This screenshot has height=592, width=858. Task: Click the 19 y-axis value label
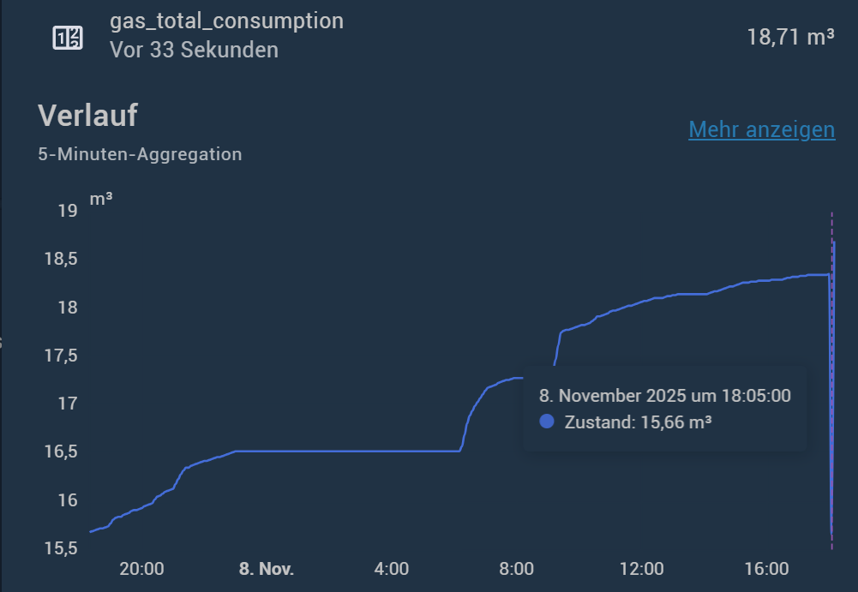click(67, 211)
